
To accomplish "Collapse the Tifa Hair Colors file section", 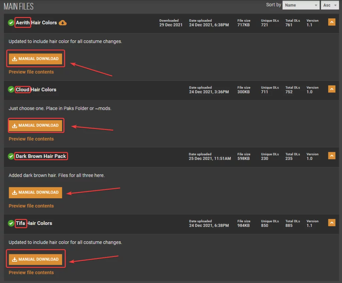I will [x=331, y=223].
